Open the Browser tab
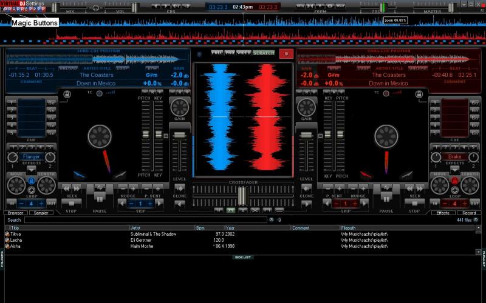 pyautogui.click(x=16, y=213)
